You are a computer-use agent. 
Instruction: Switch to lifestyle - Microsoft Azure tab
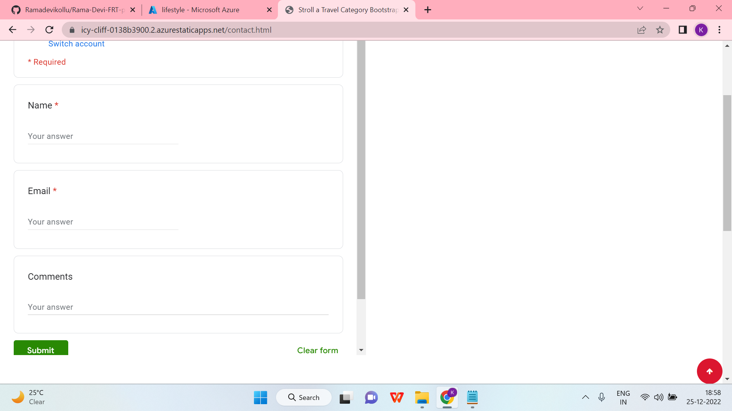(200, 10)
